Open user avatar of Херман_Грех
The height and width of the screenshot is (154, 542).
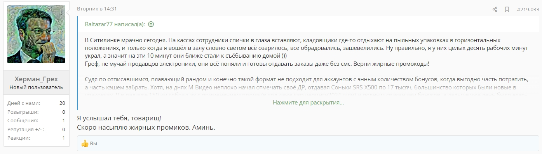click(36, 34)
